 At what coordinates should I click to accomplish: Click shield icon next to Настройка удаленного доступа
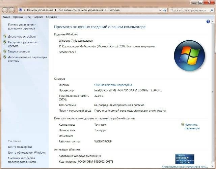click(5, 42)
